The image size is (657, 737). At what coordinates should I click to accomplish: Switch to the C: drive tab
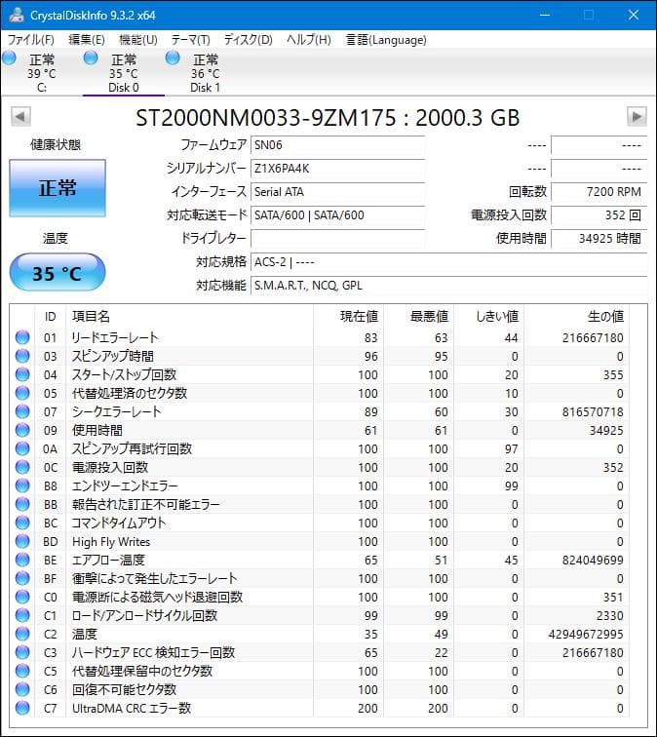pyautogui.click(x=41, y=73)
